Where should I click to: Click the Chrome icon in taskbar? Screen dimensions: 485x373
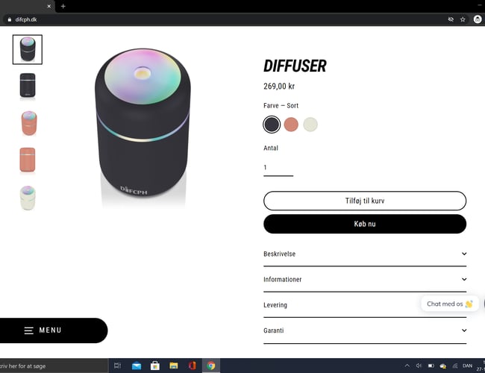pyautogui.click(x=211, y=366)
